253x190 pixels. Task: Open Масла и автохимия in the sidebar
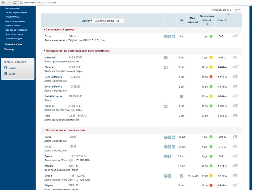(15, 21)
